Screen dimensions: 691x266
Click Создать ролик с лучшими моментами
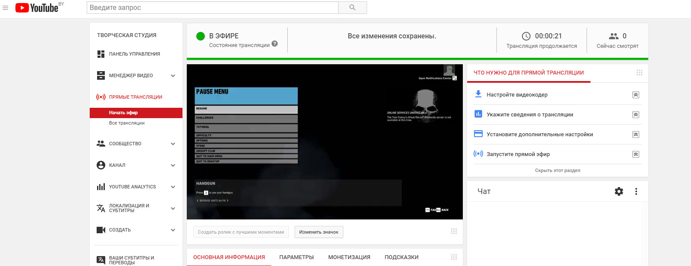[x=241, y=232]
